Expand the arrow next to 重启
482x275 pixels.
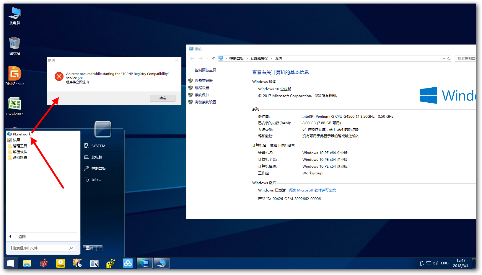(100, 248)
